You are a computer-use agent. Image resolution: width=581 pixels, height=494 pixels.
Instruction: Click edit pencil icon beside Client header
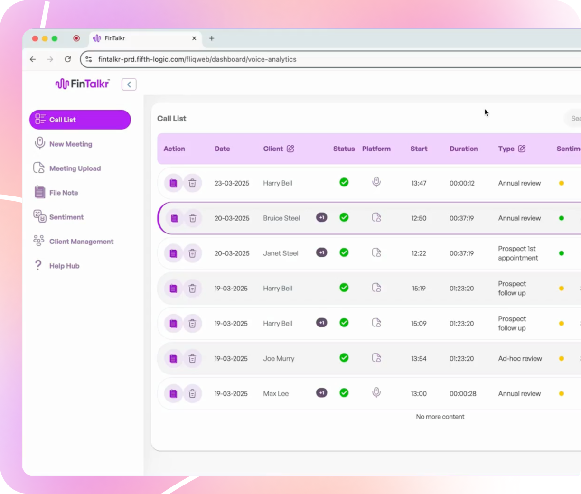[290, 149]
